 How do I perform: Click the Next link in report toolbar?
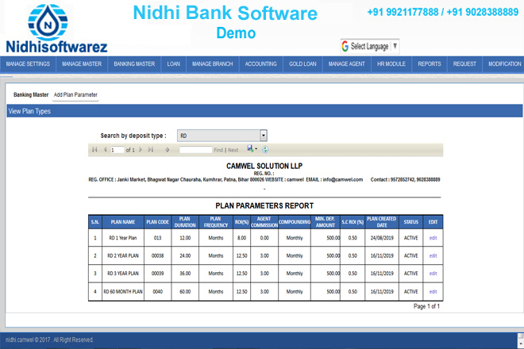[x=233, y=150]
